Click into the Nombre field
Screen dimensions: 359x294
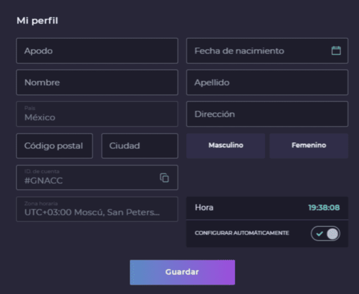(x=97, y=82)
